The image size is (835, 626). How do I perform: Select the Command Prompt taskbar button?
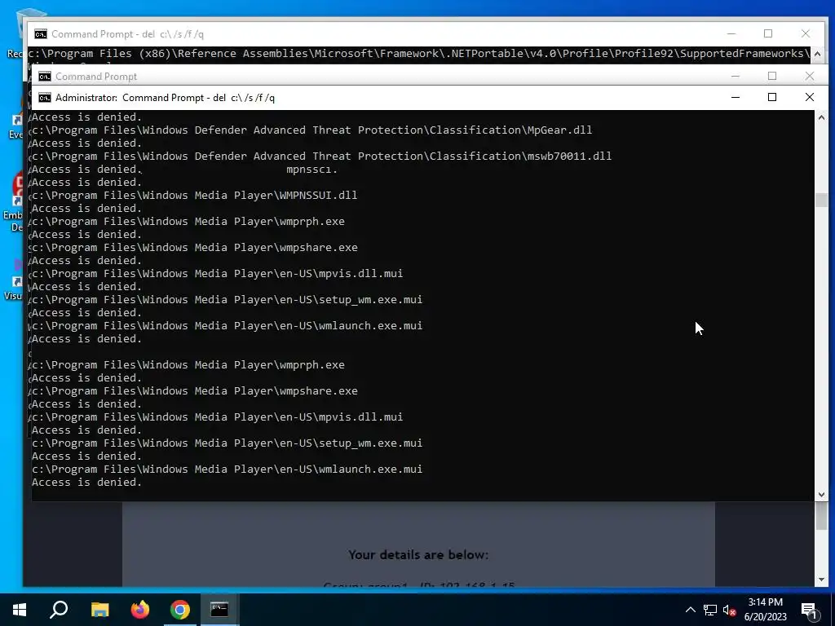(219, 610)
